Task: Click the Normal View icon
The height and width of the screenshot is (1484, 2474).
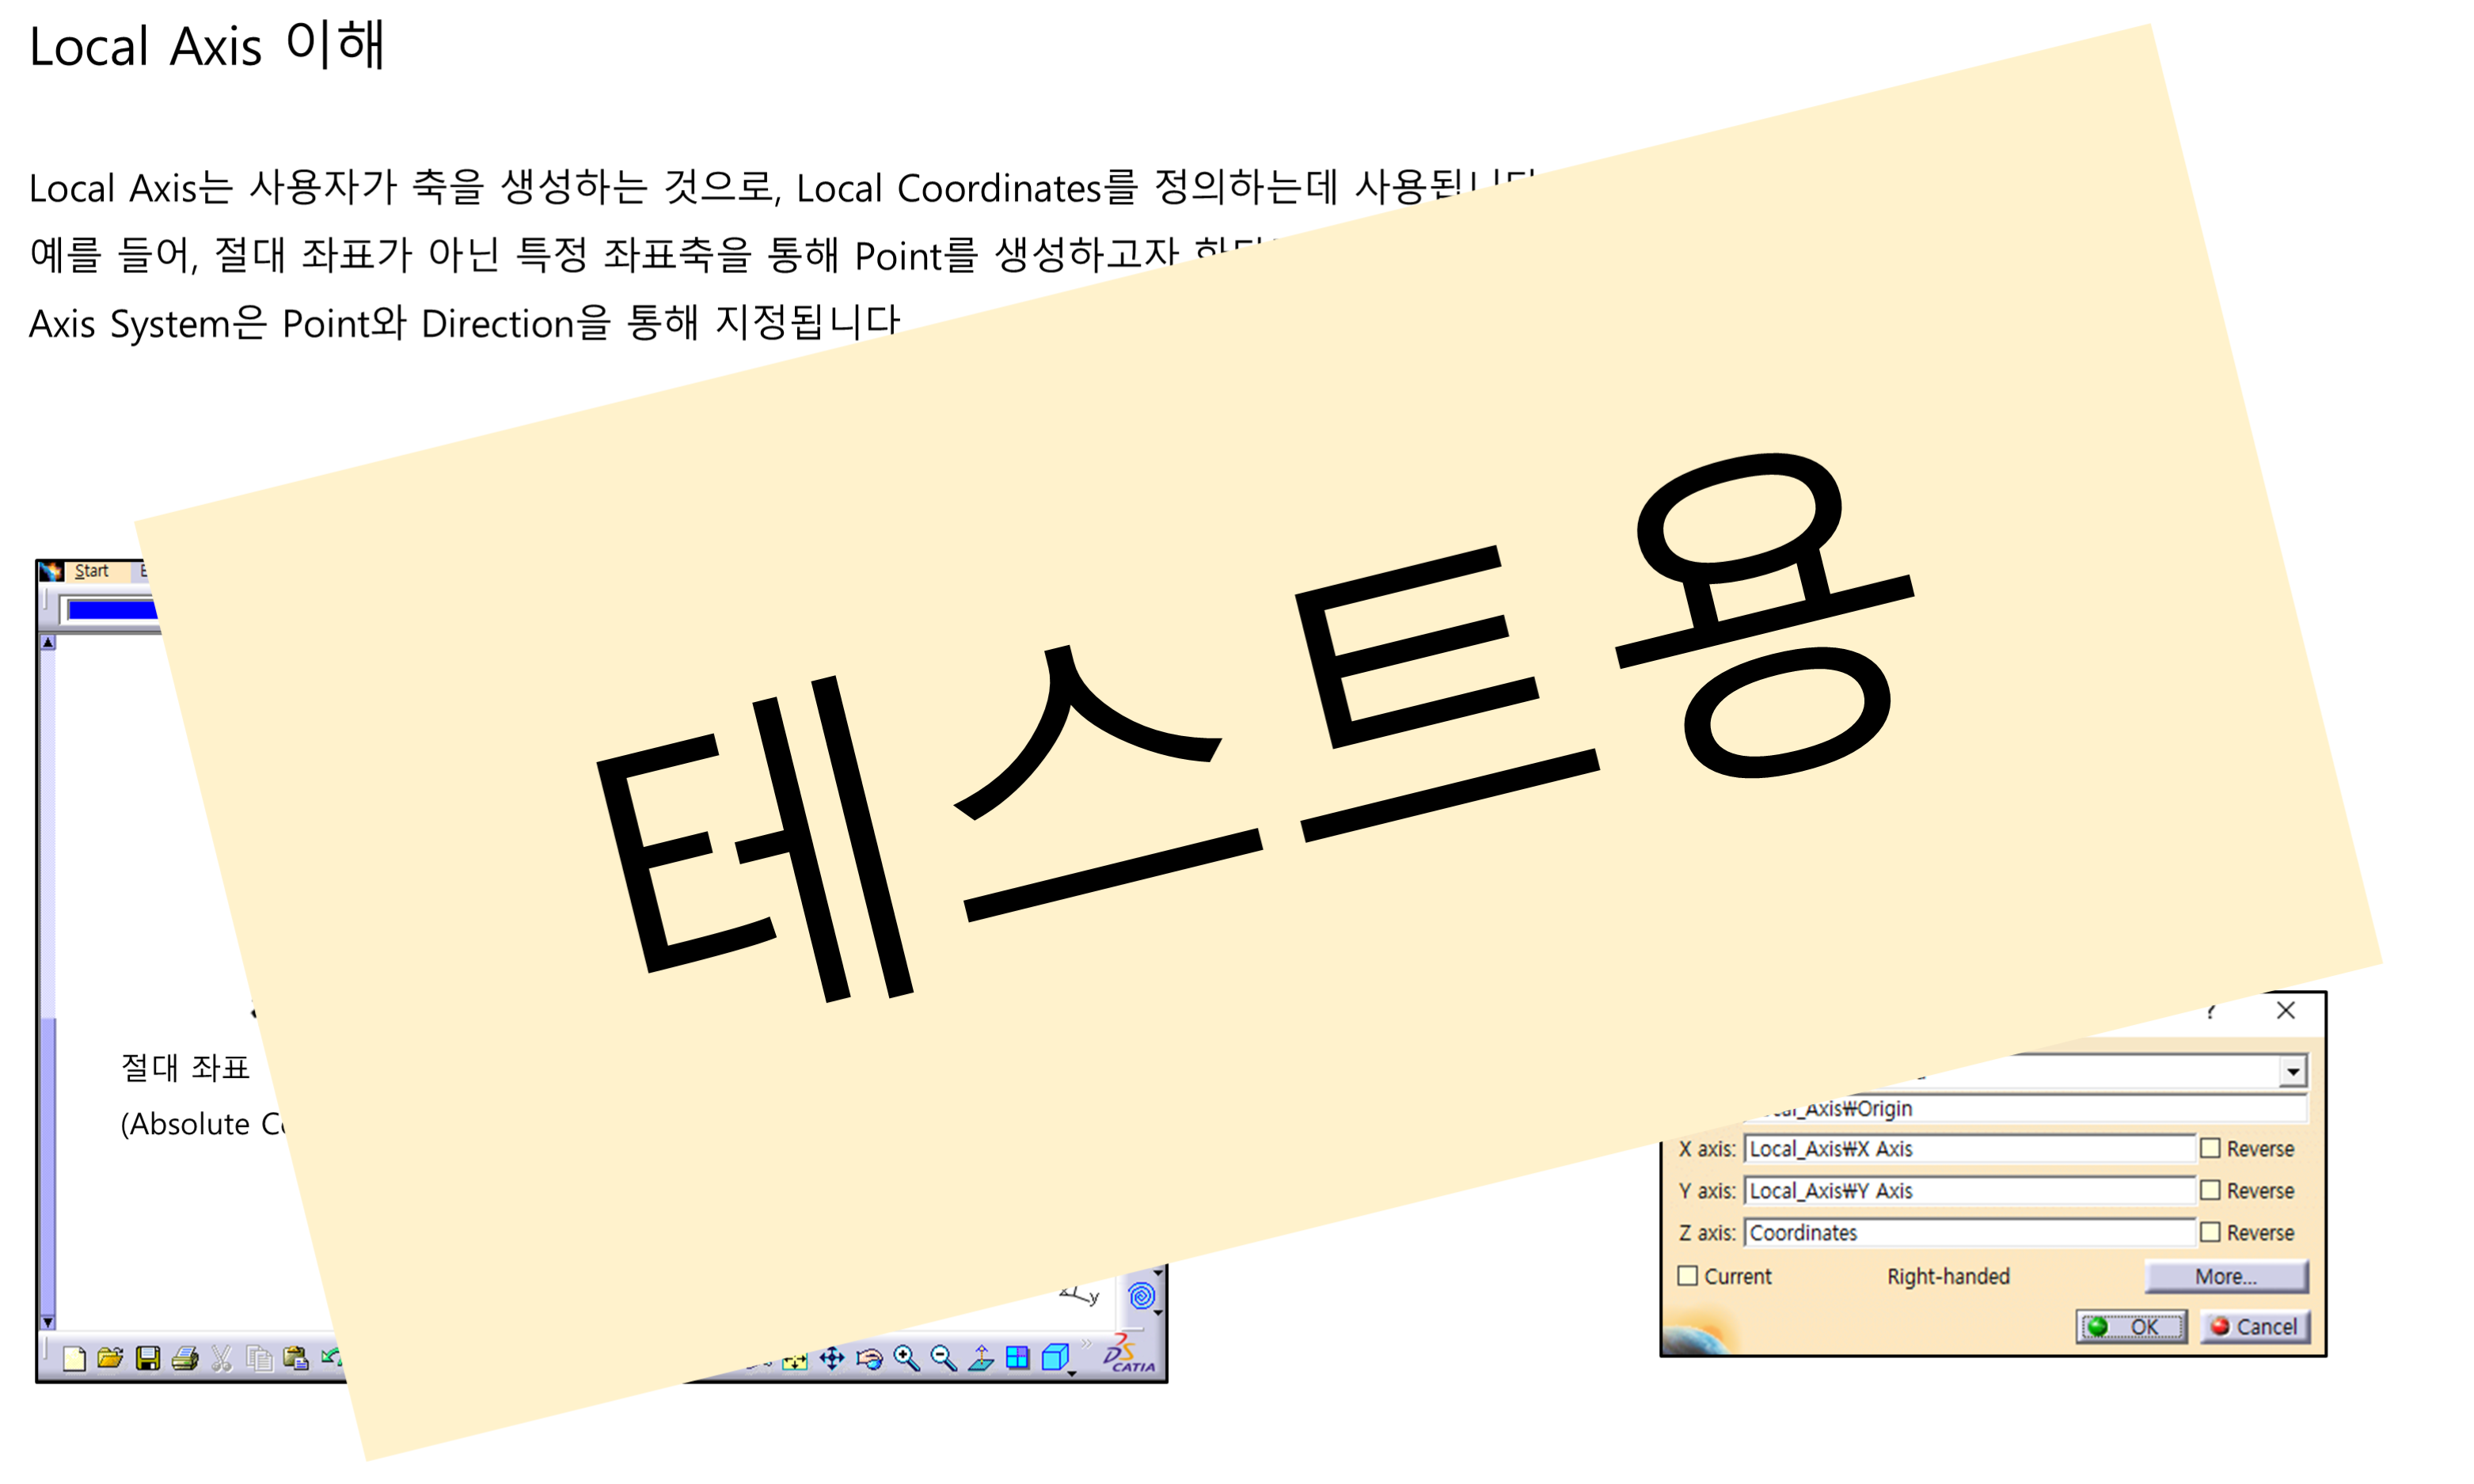Action: pos(981,1358)
